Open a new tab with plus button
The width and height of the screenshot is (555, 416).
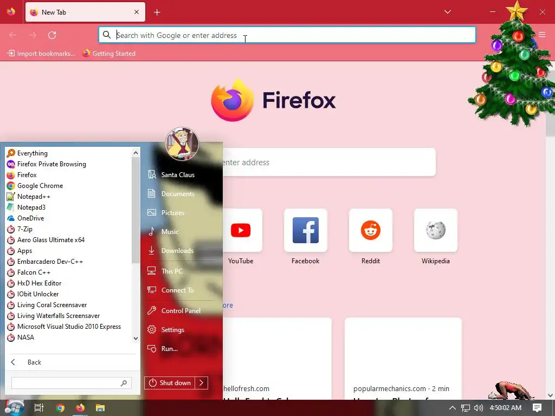[157, 12]
